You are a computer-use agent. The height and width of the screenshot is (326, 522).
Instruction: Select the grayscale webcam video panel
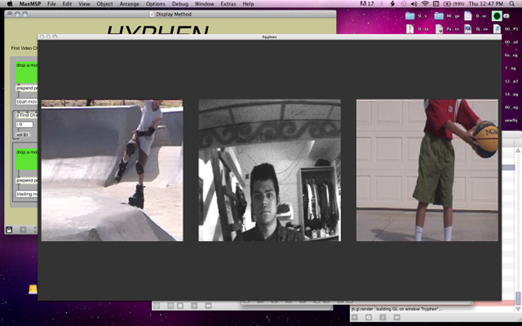pyautogui.click(x=270, y=170)
